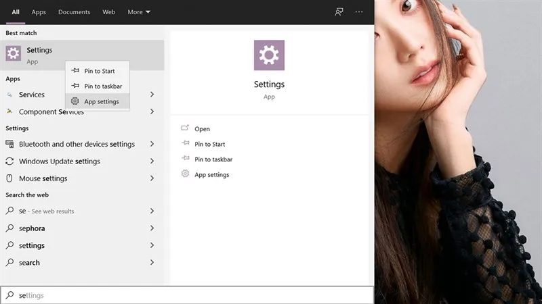Switch to the Apps tab
The height and width of the screenshot is (304, 542).
(39, 12)
